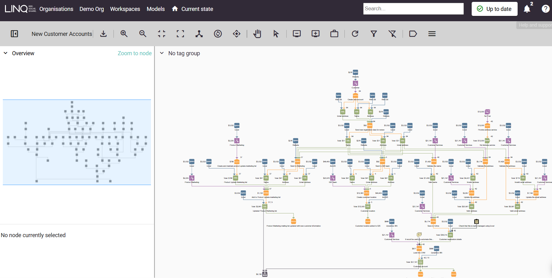The height and width of the screenshot is (278, 552).
Task: Click the New Customer Accounts title
Action: tap(62, 34)
